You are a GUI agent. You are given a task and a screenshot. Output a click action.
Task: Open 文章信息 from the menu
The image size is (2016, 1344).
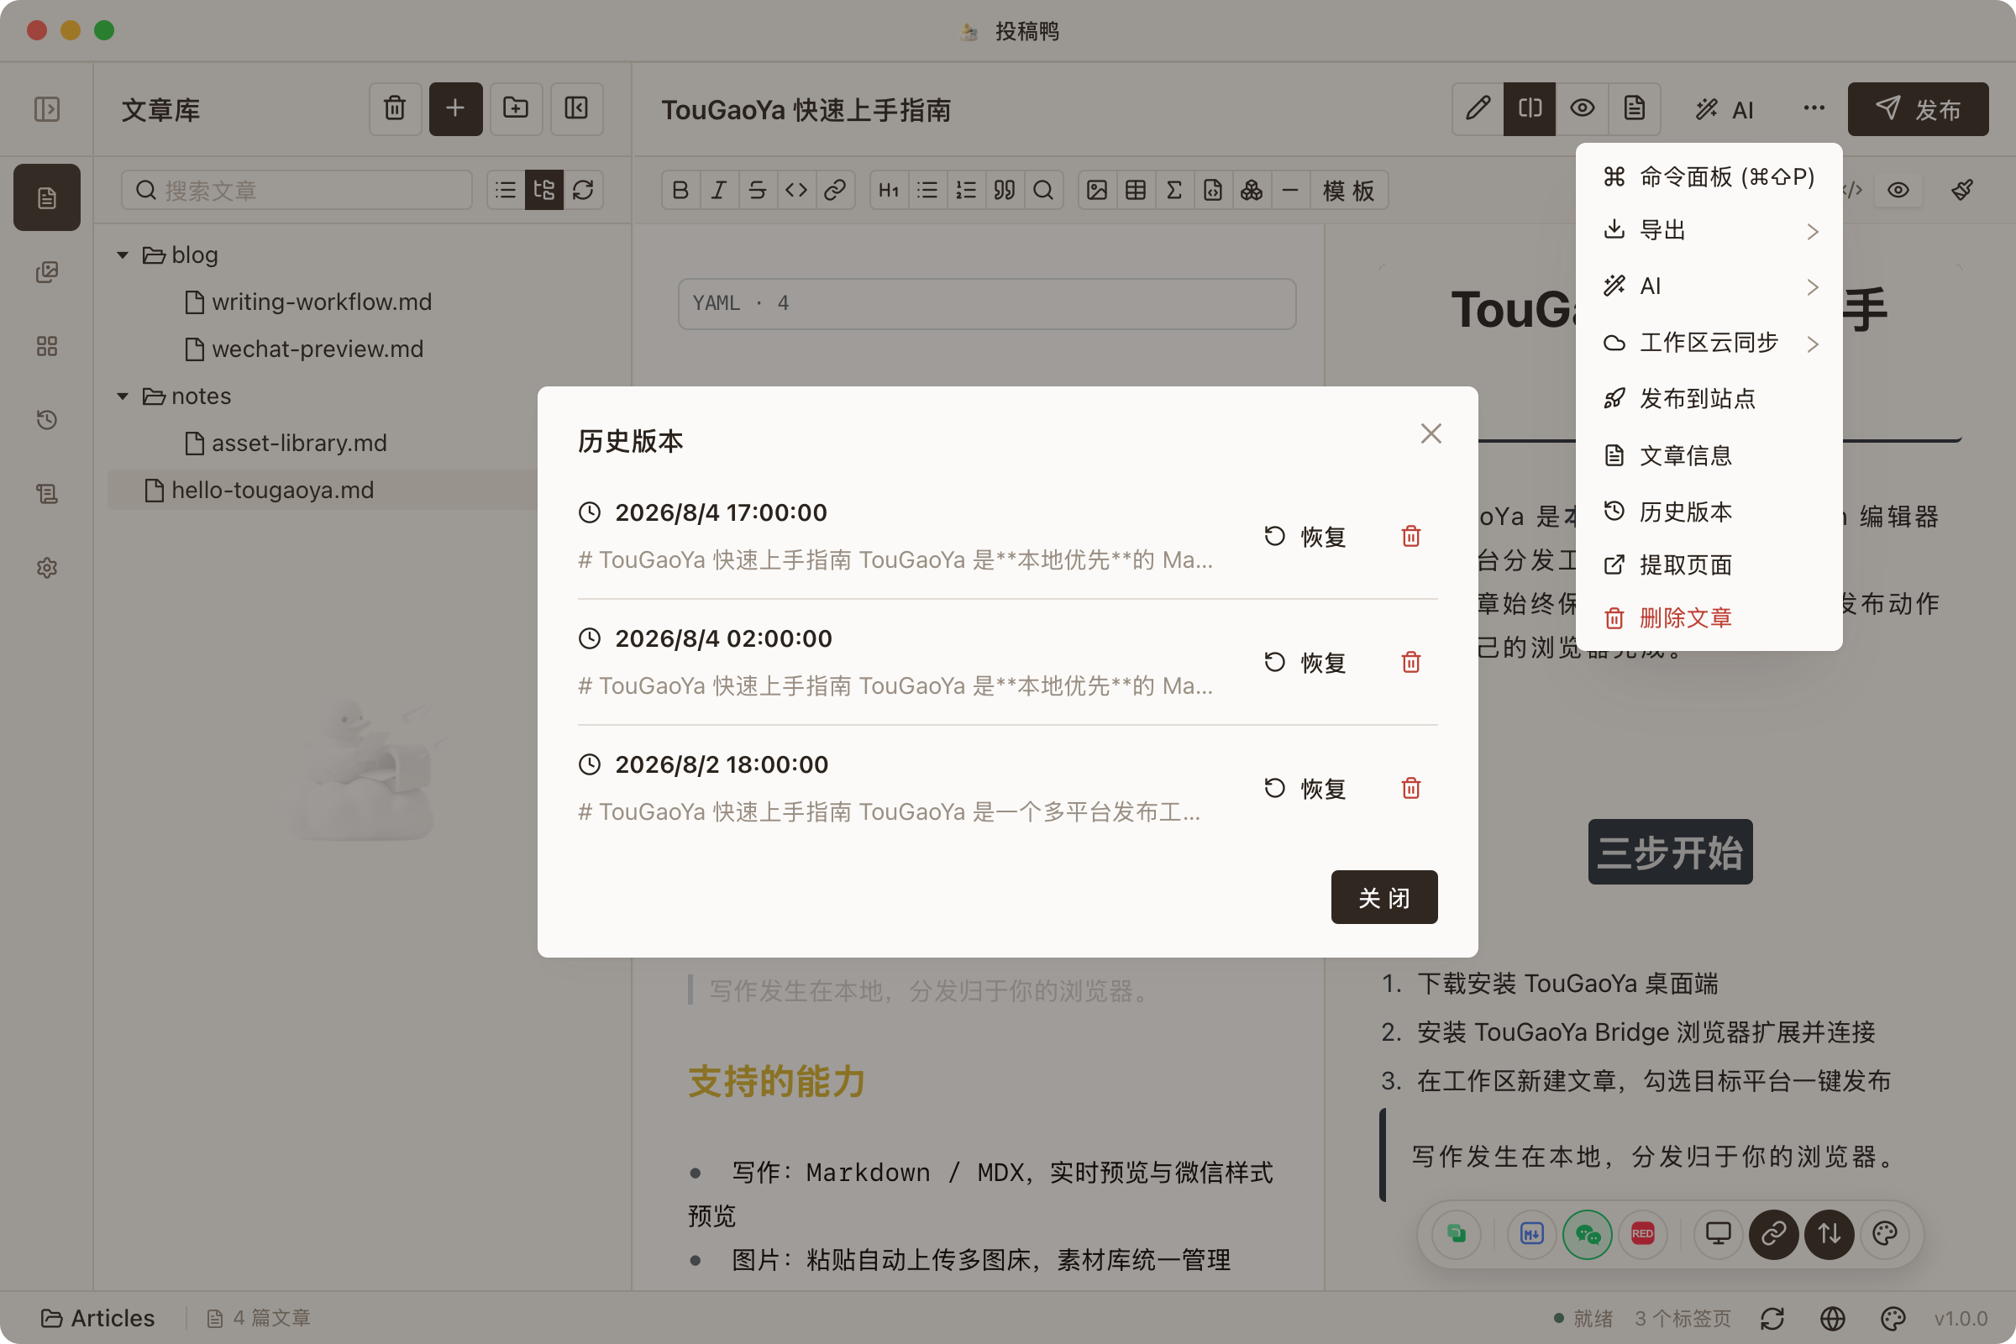tap(1709, 455)
